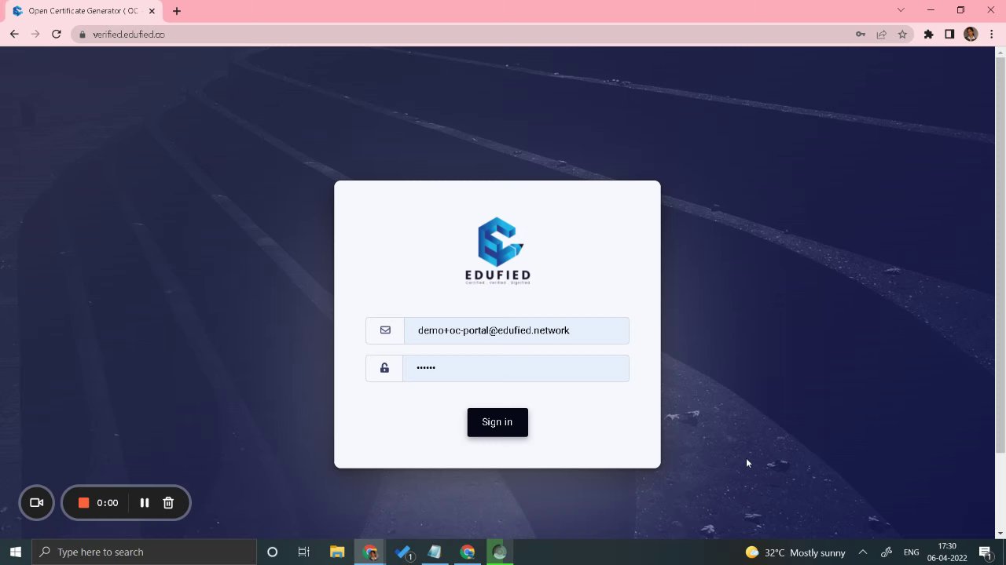Click the browser forward arrow
Image resolution: width=1006 pixels, height=565 pixels.
(35, 35)
